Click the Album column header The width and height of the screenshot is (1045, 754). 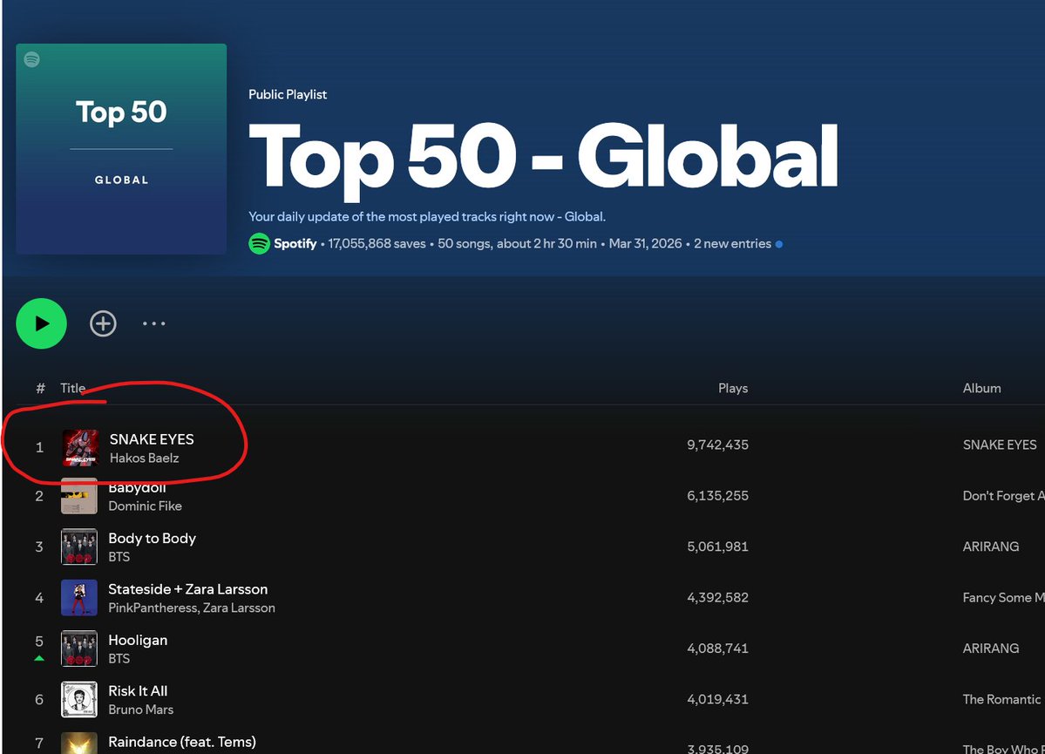[981, 388]
